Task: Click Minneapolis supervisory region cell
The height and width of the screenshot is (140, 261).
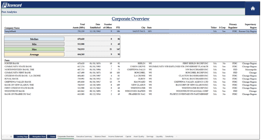Action: coord(251,70)
